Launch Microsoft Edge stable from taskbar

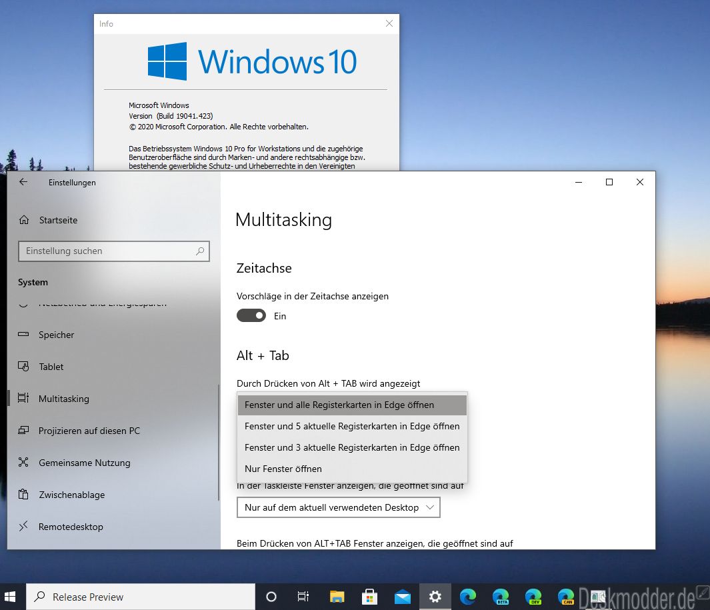pos(468,597)
